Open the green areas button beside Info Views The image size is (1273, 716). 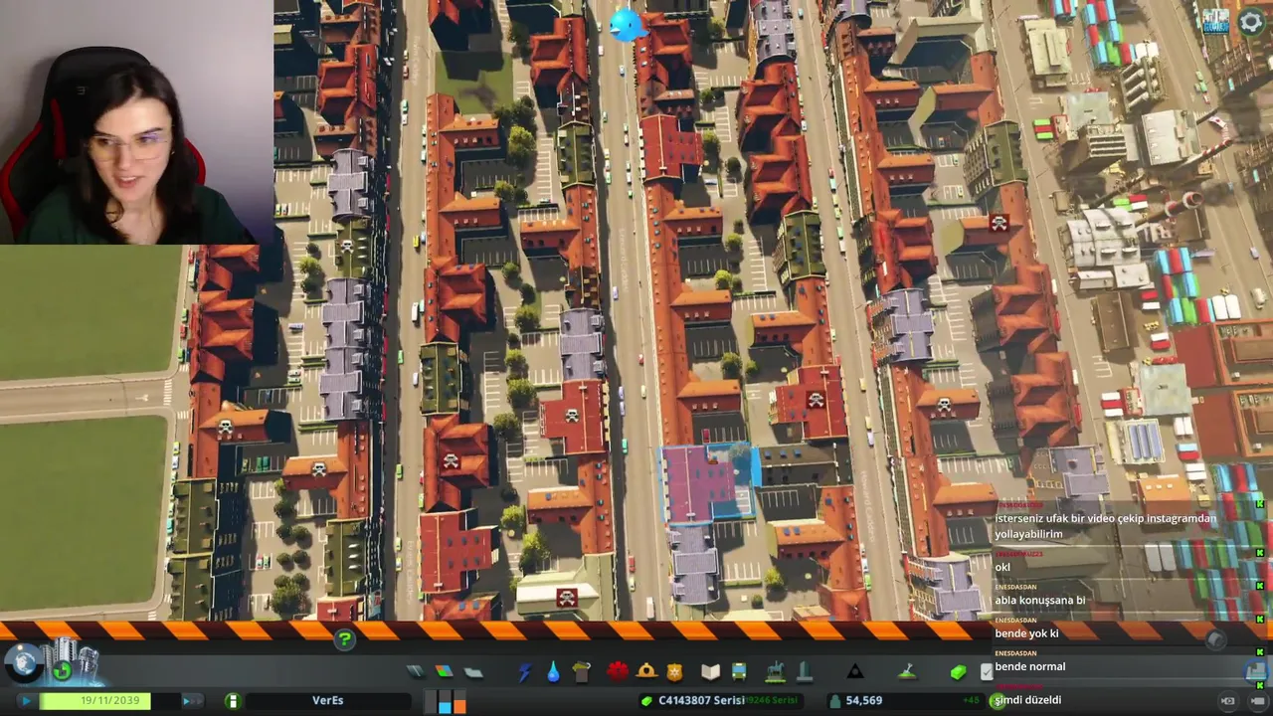(x=62, y=671)
